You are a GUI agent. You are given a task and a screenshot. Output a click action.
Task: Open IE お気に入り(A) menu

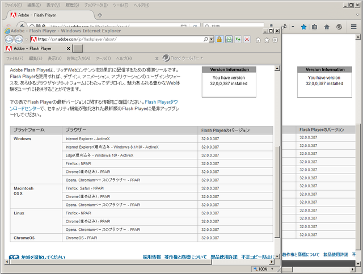point(78,58)
